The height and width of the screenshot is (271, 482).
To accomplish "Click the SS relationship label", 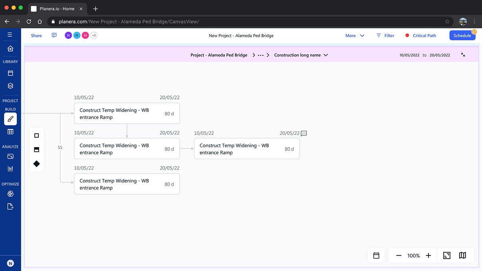I will 60,148.
